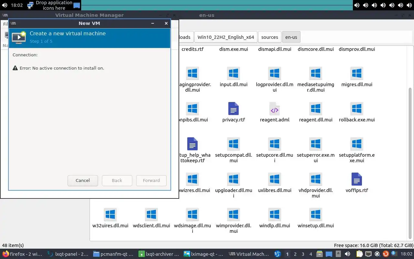Select the wdsimage.dll.mui file icon
This screenshot has width=414, height=259.
pyautogui.click(x=192, y=215)
